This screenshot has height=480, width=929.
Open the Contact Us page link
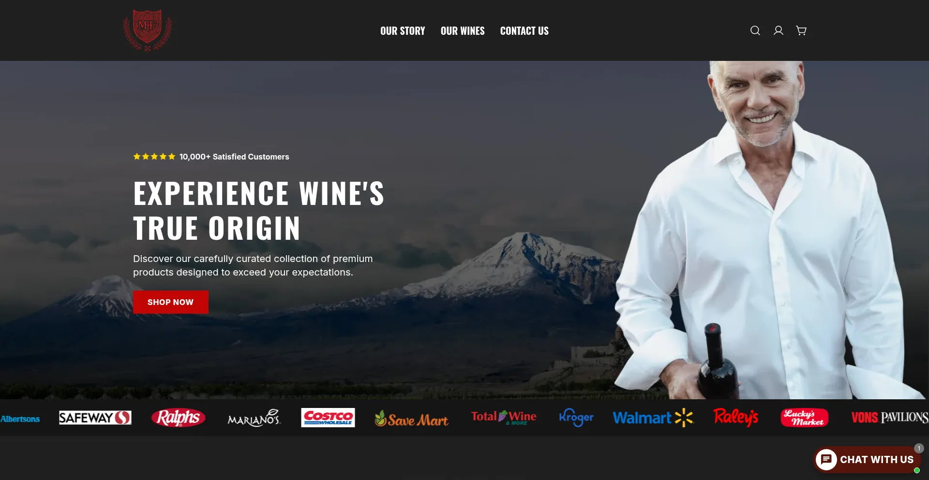524,31
